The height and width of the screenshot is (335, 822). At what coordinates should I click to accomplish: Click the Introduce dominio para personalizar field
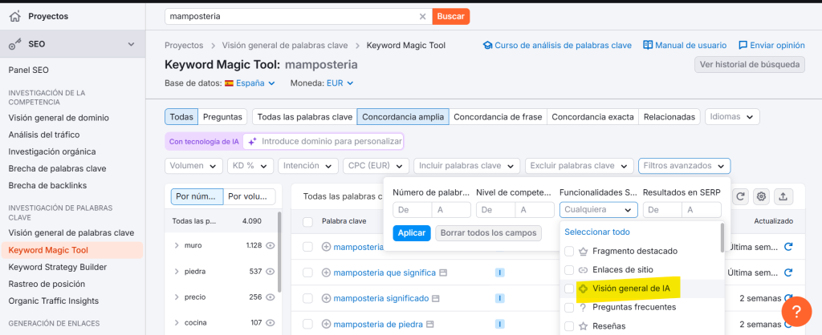point(331,141)
